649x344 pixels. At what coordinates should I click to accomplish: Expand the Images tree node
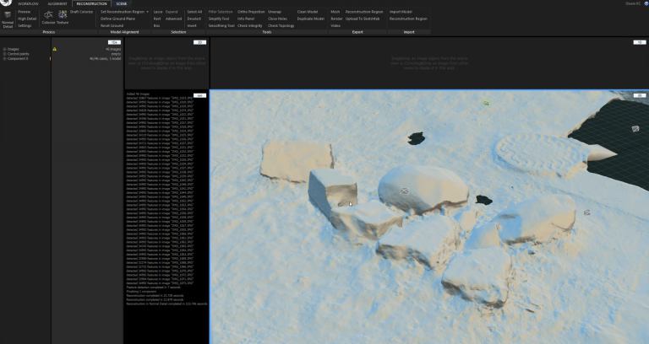click(x=3, y=49)
